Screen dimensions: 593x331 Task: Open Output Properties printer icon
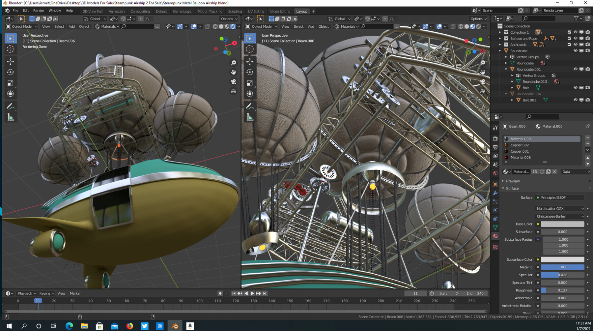tap(495, 148)
